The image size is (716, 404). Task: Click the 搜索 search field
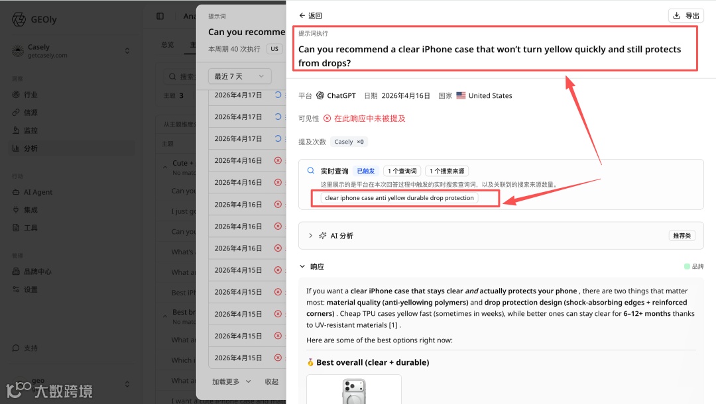click(x=180, y=77)
